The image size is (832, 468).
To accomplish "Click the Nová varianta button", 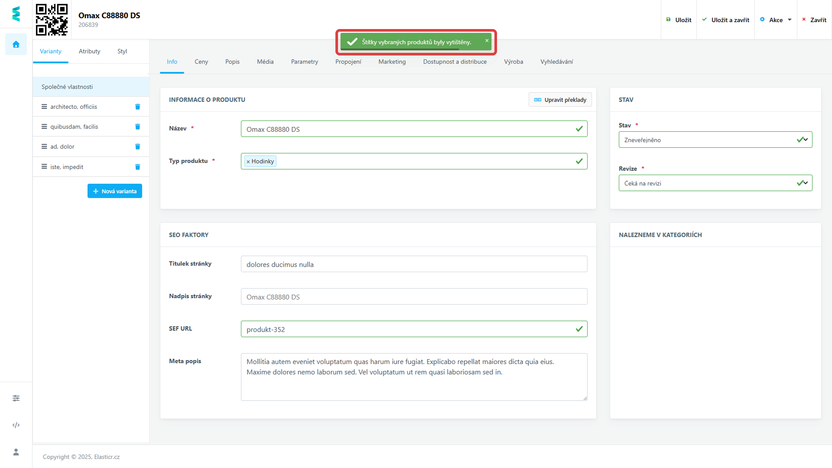I will 115,191.
